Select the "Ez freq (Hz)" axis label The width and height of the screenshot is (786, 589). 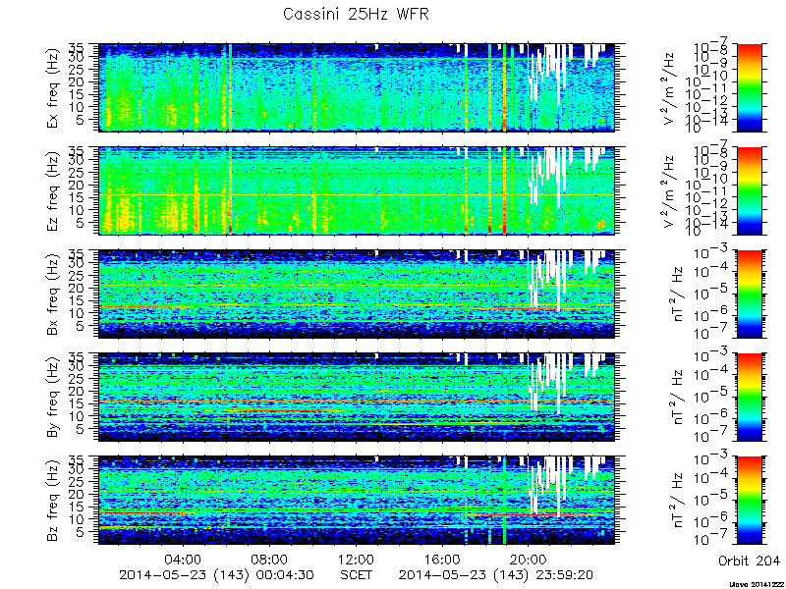pyautogui.click(x=53, y=191)
